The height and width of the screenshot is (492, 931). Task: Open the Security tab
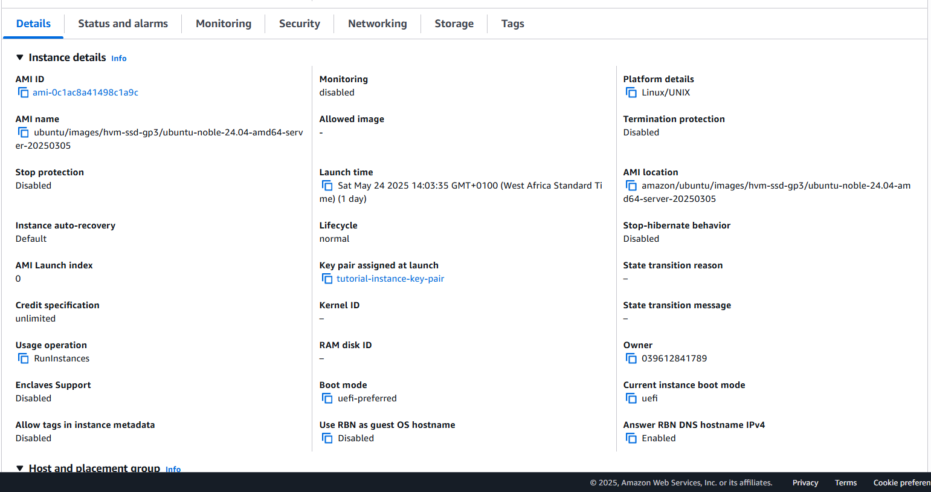tap(299, 24)
